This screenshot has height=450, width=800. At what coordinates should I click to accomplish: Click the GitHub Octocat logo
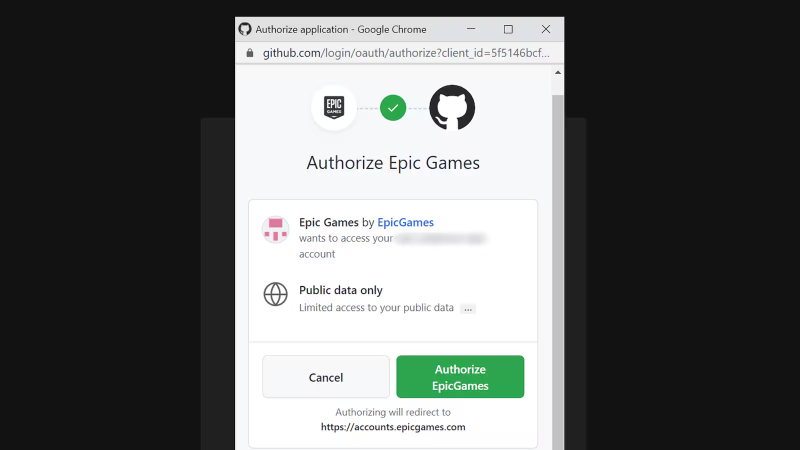tap(452, 107)
